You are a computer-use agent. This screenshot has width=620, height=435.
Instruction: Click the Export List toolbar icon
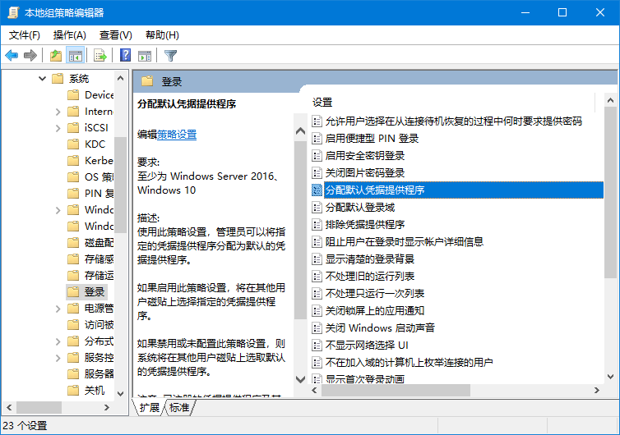tap(100, 56)
